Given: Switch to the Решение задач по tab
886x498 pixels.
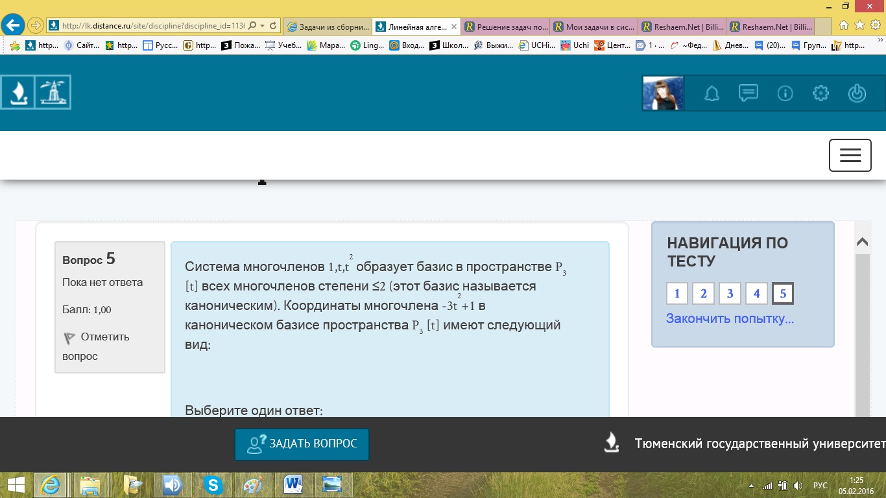Looking at the screenshot, I should pos(507,27).
